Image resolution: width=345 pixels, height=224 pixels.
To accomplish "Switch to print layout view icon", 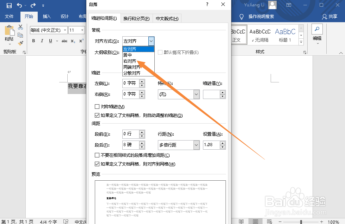I will click(x=255, y=222).
